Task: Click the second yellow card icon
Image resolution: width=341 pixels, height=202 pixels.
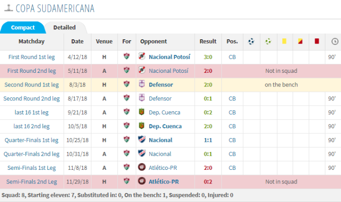Action: pos(300,42)
